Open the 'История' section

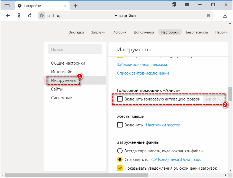coord(119,32)
